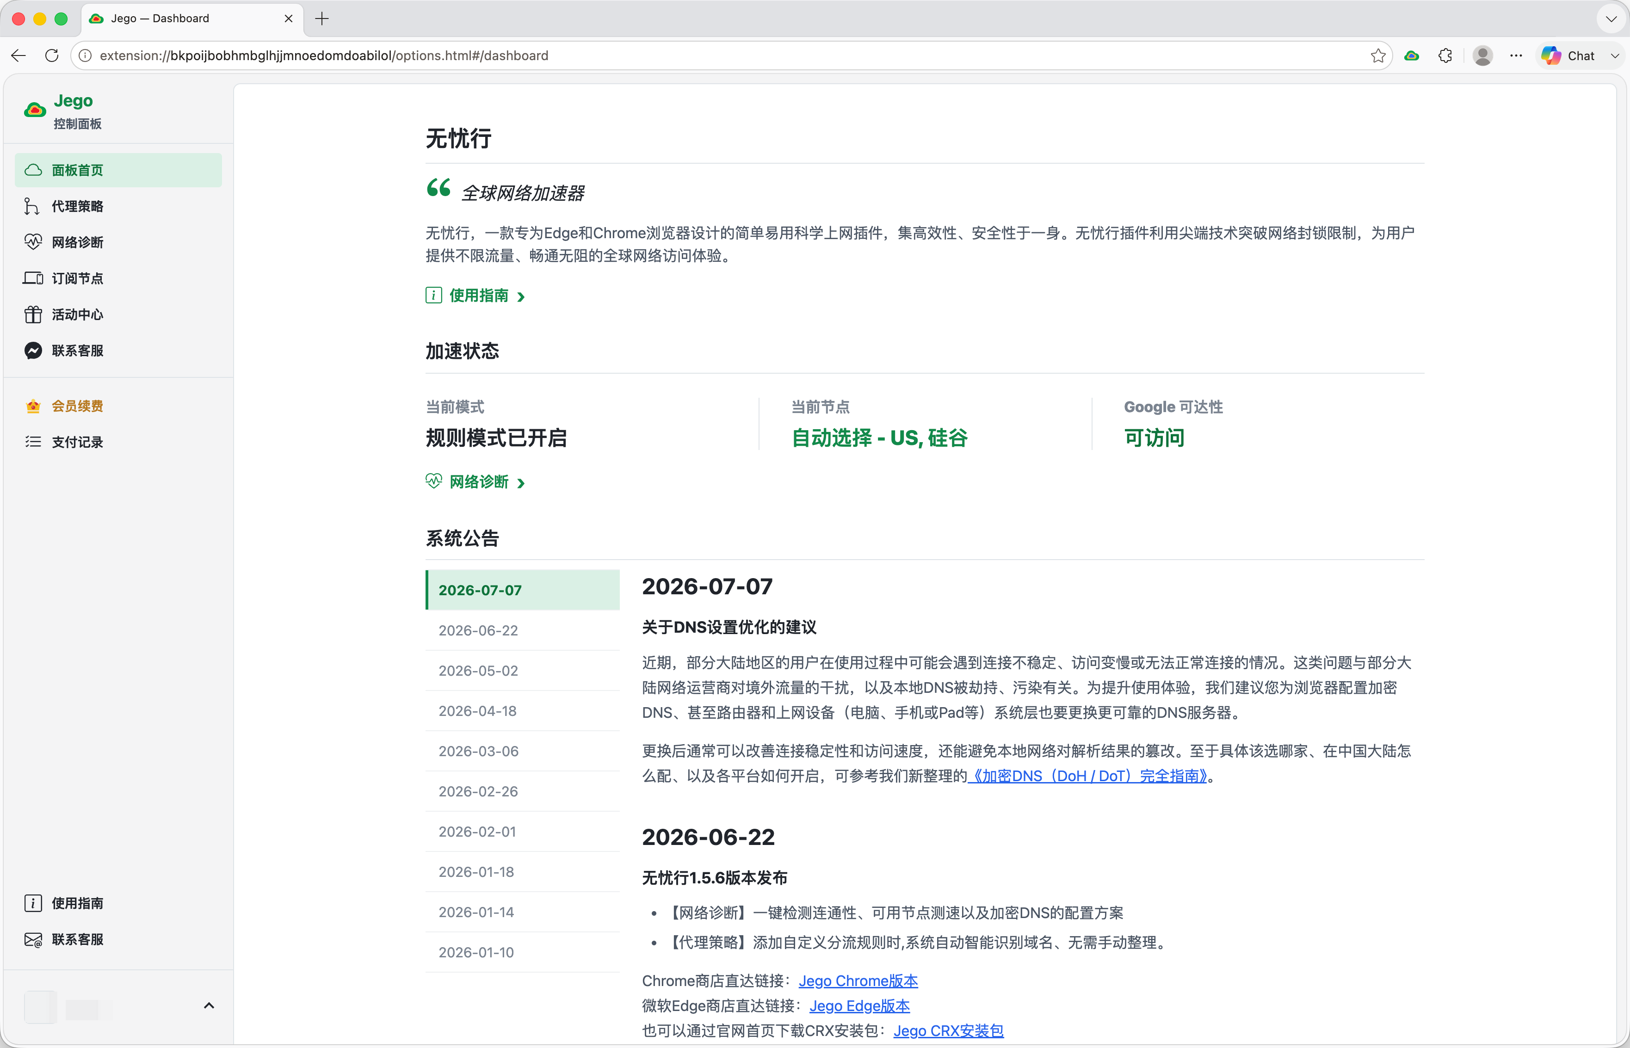Open 支付记录 payment records
Image resolution: width=1630 pixels, height=1048 pixels.
pos(118,442)
